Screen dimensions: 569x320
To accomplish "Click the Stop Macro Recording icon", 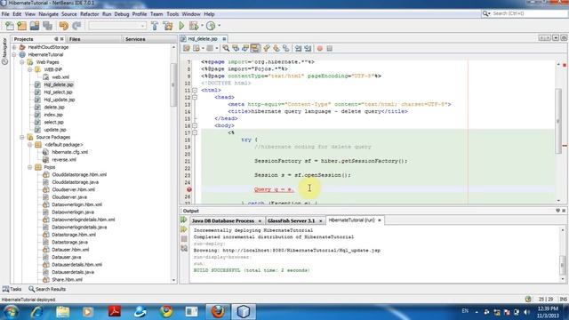I will (x=330, y=48).
